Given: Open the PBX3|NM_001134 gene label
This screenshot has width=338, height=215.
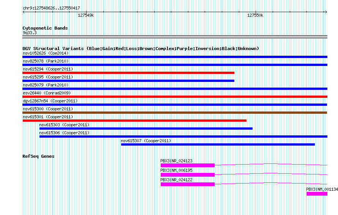Looking at the screenshot, I should pos(322,189).
